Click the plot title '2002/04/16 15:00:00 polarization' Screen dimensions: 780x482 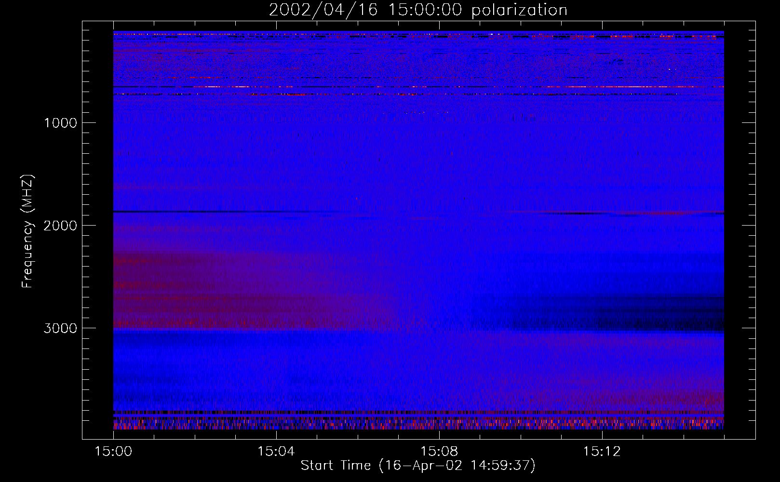tap(418, 10)
